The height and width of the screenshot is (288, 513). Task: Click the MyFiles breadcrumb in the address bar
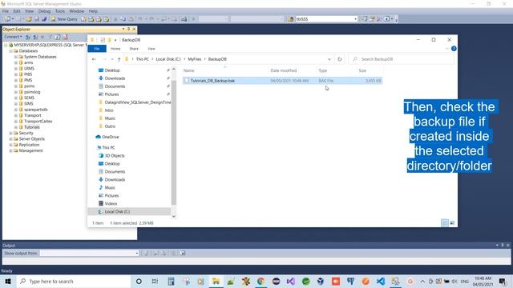(194, 59)
